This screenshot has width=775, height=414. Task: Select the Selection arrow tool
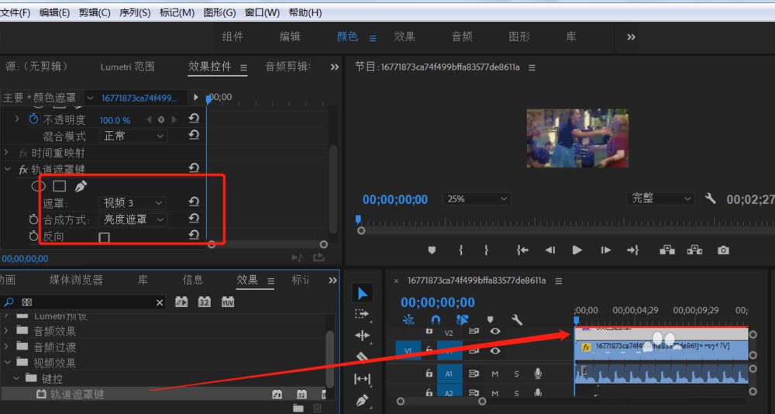362,293
